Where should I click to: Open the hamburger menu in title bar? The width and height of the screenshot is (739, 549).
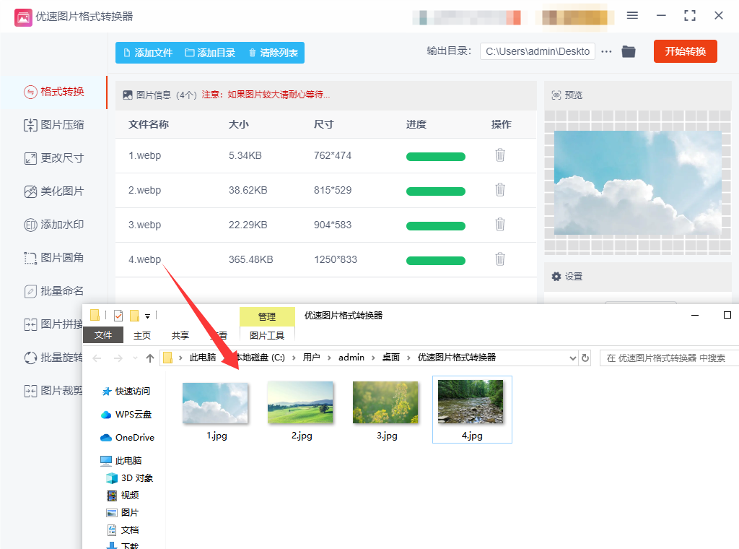(632, 16)
